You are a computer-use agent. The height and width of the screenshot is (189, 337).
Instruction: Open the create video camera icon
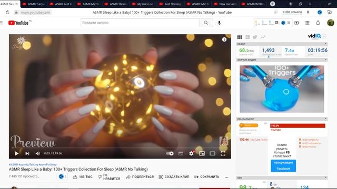[x=297, y=23]
